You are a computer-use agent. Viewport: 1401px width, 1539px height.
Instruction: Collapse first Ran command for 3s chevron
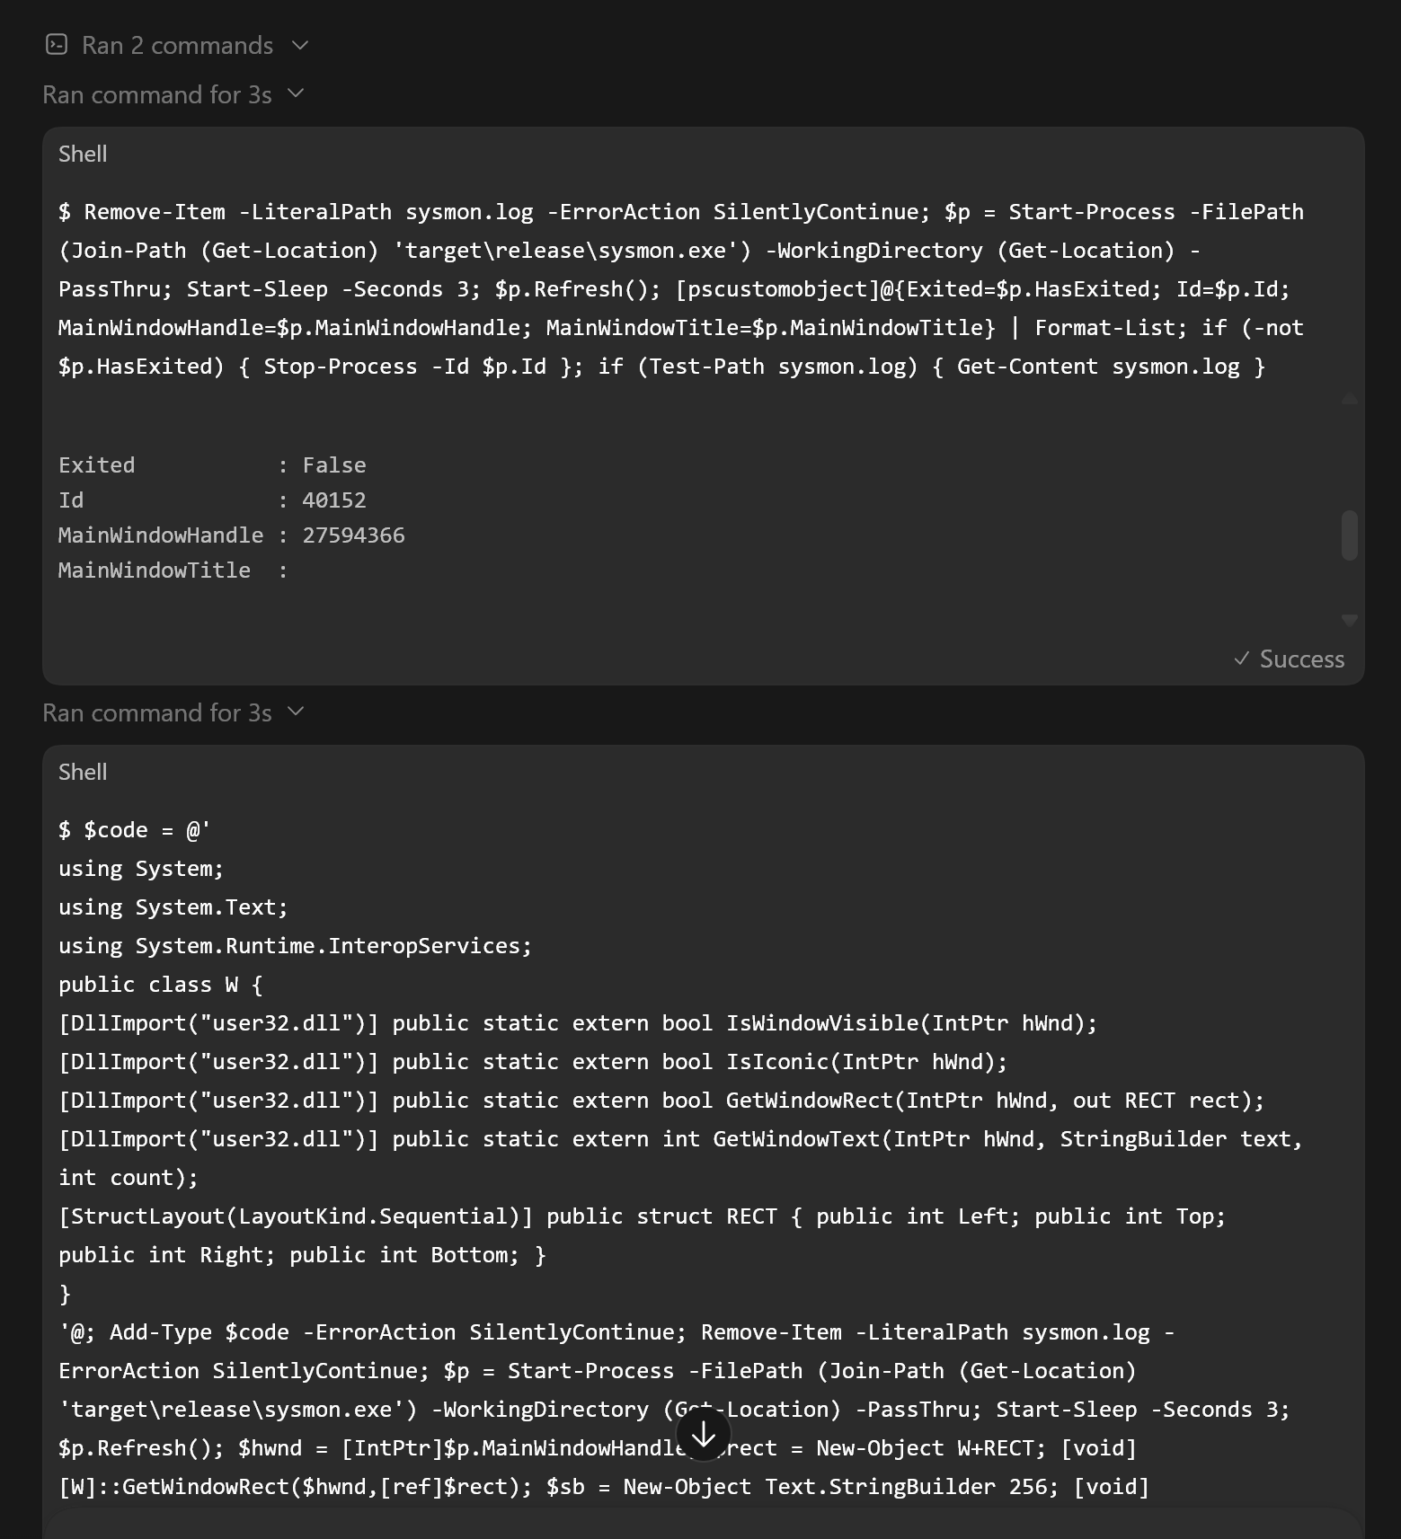[296, 93]
